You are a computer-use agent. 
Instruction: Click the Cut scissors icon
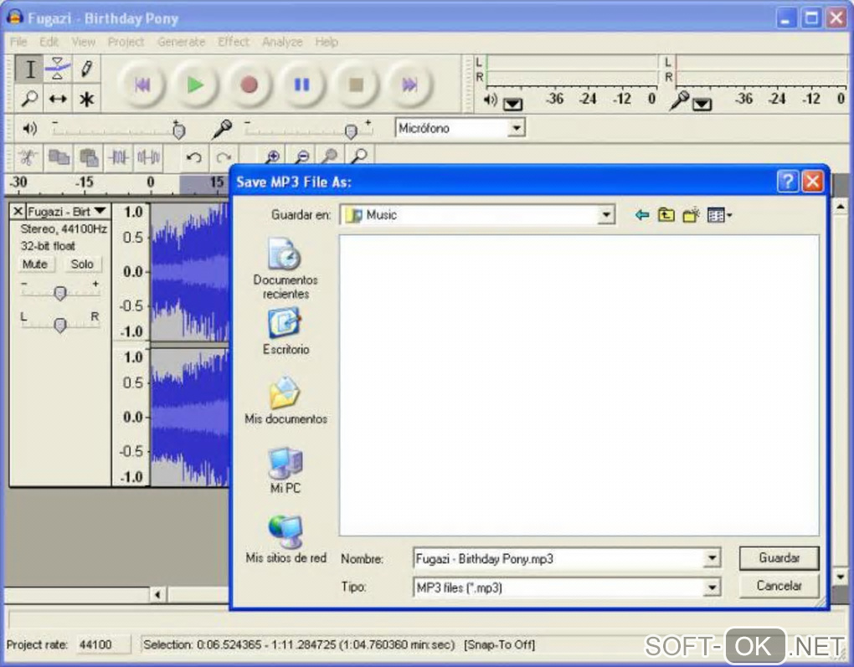[28, 158]
